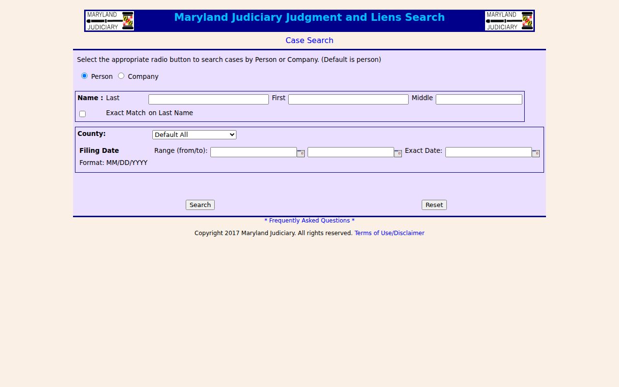Click the Company label text
The image size is (619, 387).
(143, 76)
